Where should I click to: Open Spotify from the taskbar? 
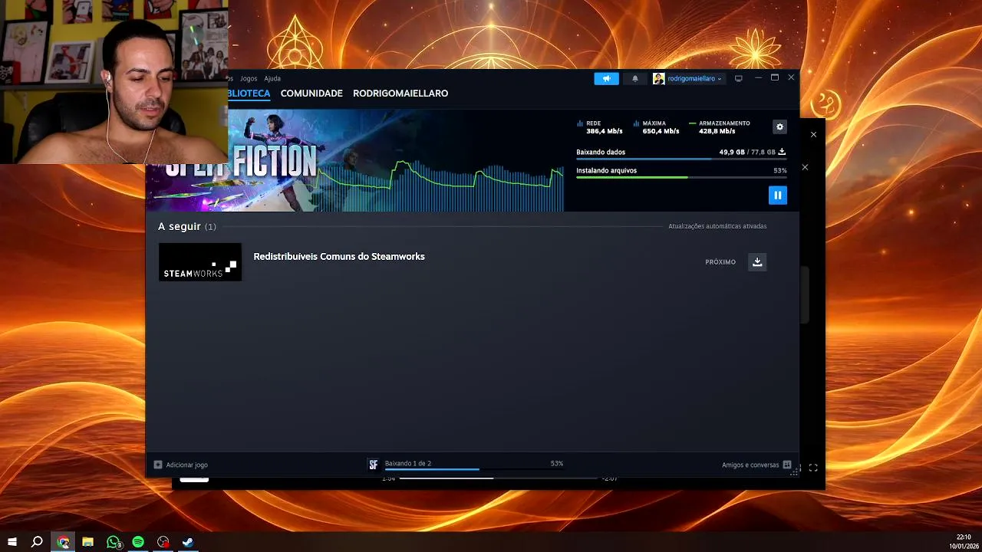tap(138, 542)
